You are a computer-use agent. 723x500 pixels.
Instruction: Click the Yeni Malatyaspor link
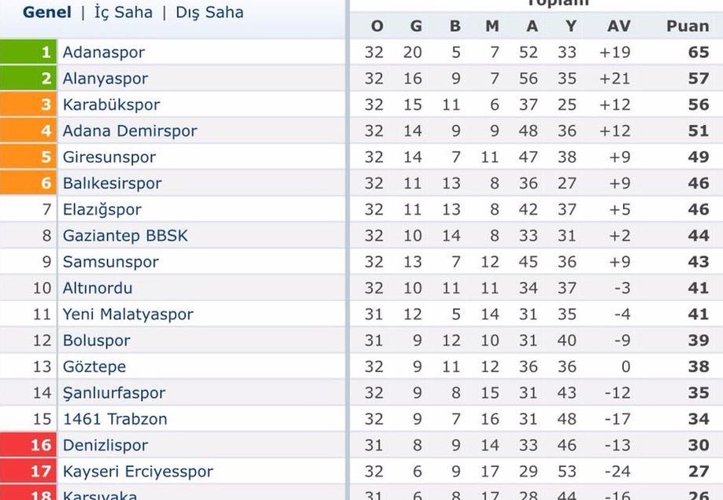[128, 314]
